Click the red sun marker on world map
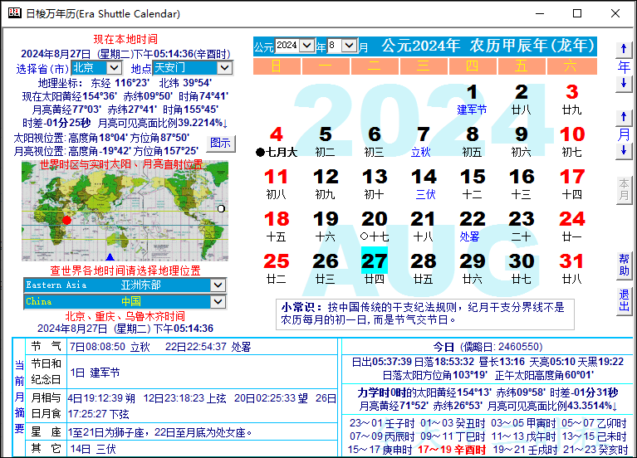The width and height of the screenshot is (637, 458). point(66,221)
